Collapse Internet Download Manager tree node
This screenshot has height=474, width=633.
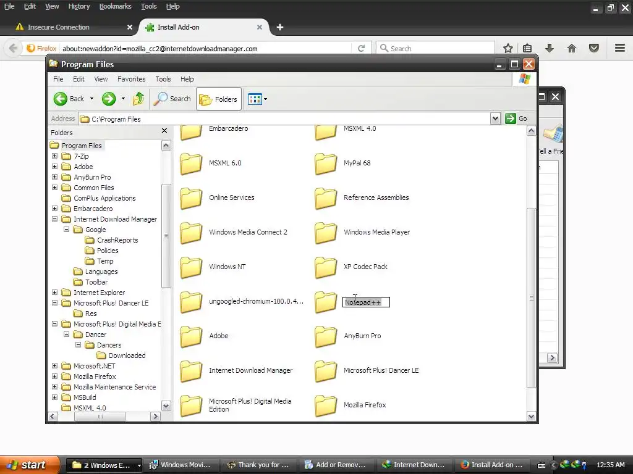pyautogui.click(x=55, y=219)
